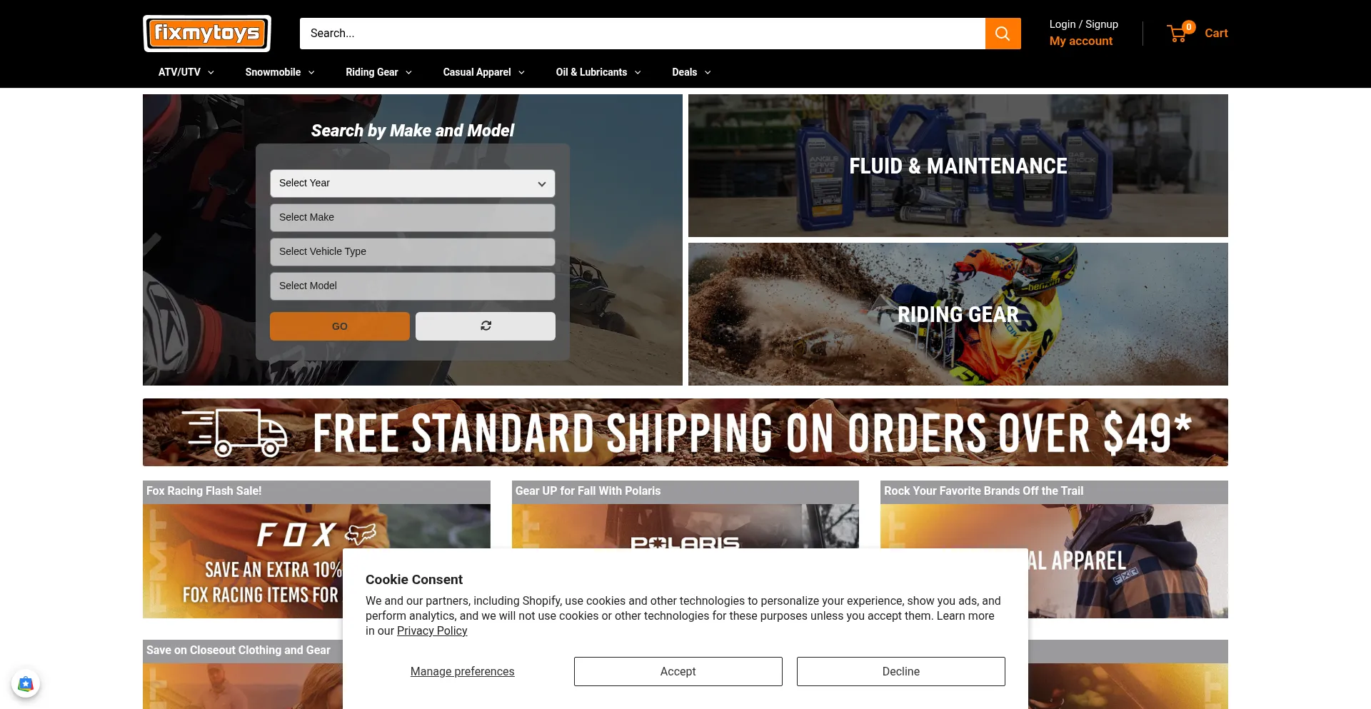Expand the Select Year dropdown
The height and width of the screenshot is (709, 1371).
click(x=413, y=183)
